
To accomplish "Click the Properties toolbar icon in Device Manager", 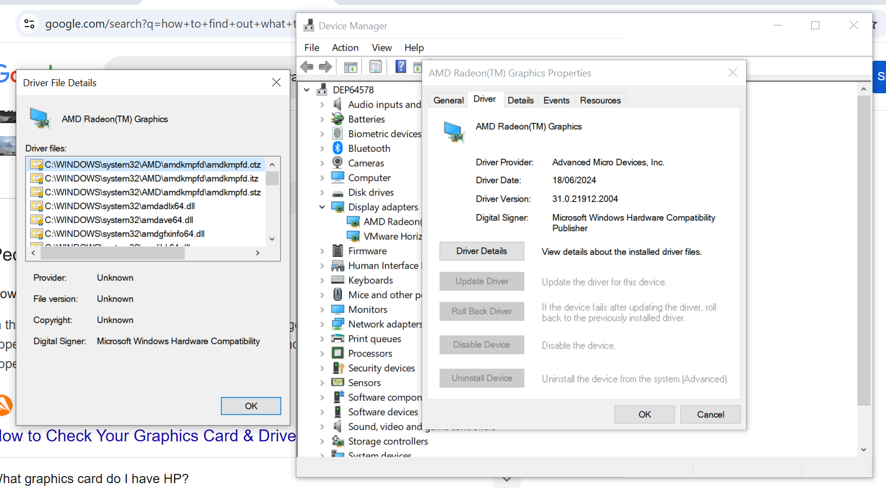I will point(375,67).
